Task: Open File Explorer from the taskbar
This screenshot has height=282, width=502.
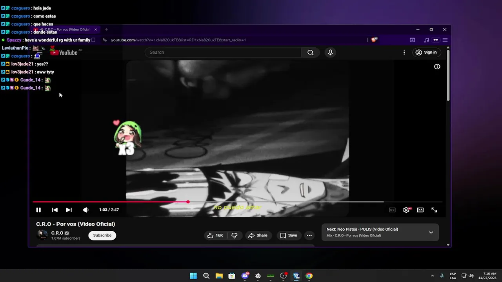Action: pyautogui.click(x=219, y=276)
